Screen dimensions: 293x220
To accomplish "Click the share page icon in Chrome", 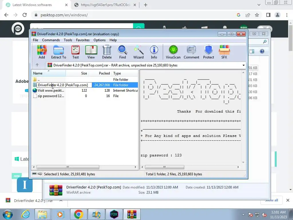I will tap(248, 15).
